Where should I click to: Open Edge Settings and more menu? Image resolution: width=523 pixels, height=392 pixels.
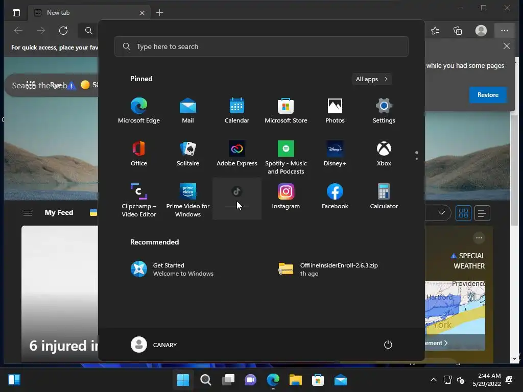click(505, 31)
